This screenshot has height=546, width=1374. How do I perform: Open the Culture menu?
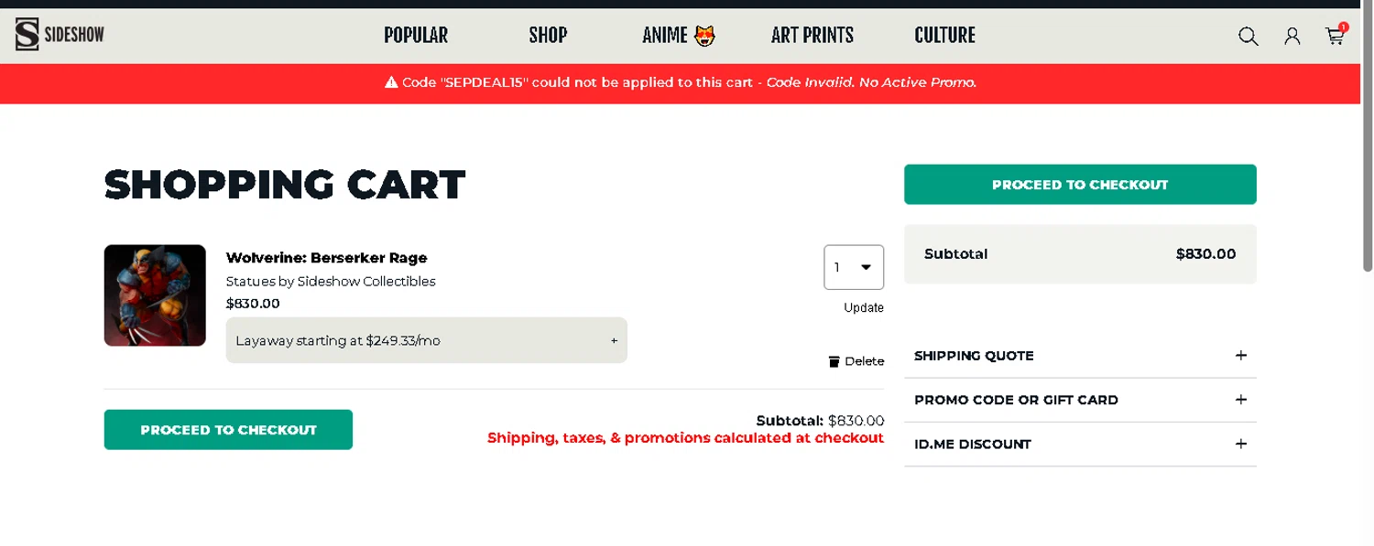944,36
